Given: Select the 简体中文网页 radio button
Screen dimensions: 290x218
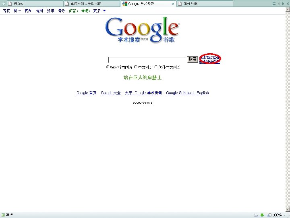Looking at the screenshot, I should (156, 67).
